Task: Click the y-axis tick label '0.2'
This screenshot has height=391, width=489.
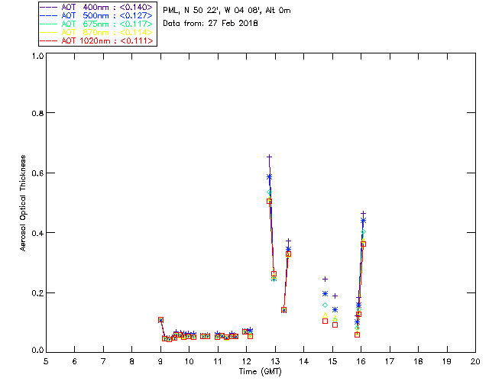Action: point(37,293)
